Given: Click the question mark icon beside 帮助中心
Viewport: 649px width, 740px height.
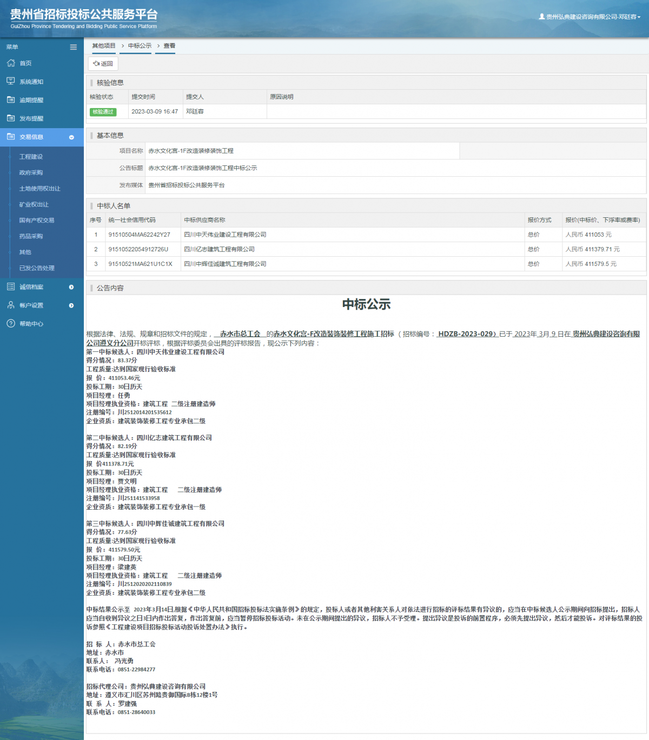Looking at the screenshot, I should click(x=11, y=323).
